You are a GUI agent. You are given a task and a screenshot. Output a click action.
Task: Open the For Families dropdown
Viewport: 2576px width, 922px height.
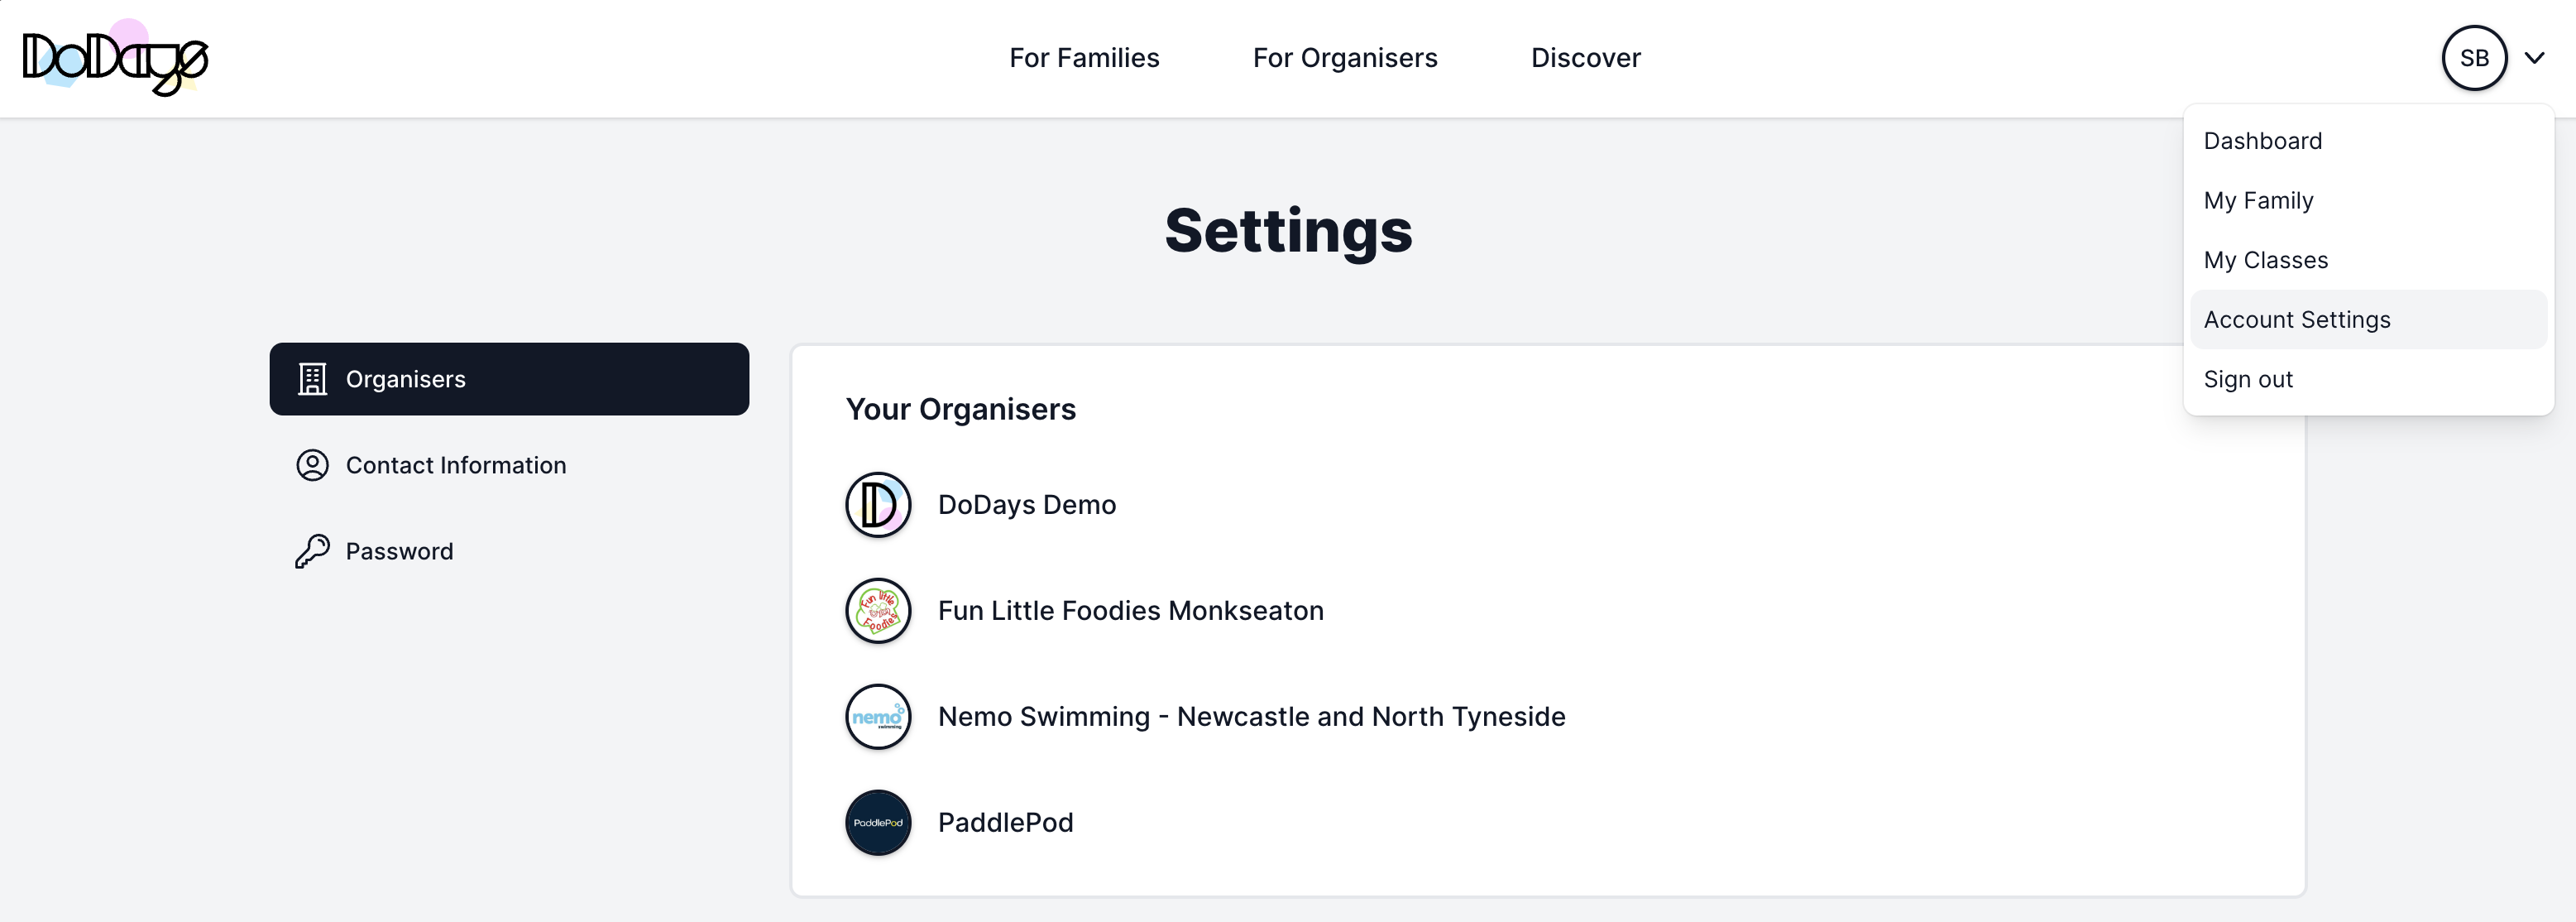point(1085,56)
